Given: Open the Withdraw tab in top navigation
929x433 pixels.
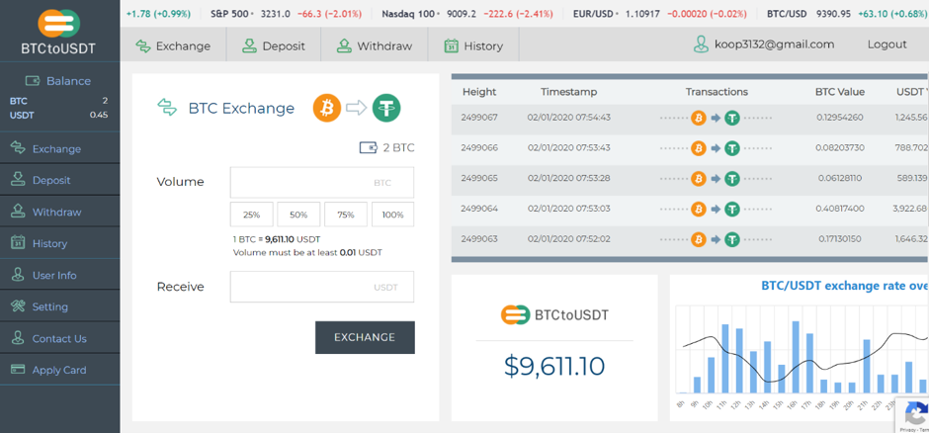Looking at the screenshot, I should [375, 45].
